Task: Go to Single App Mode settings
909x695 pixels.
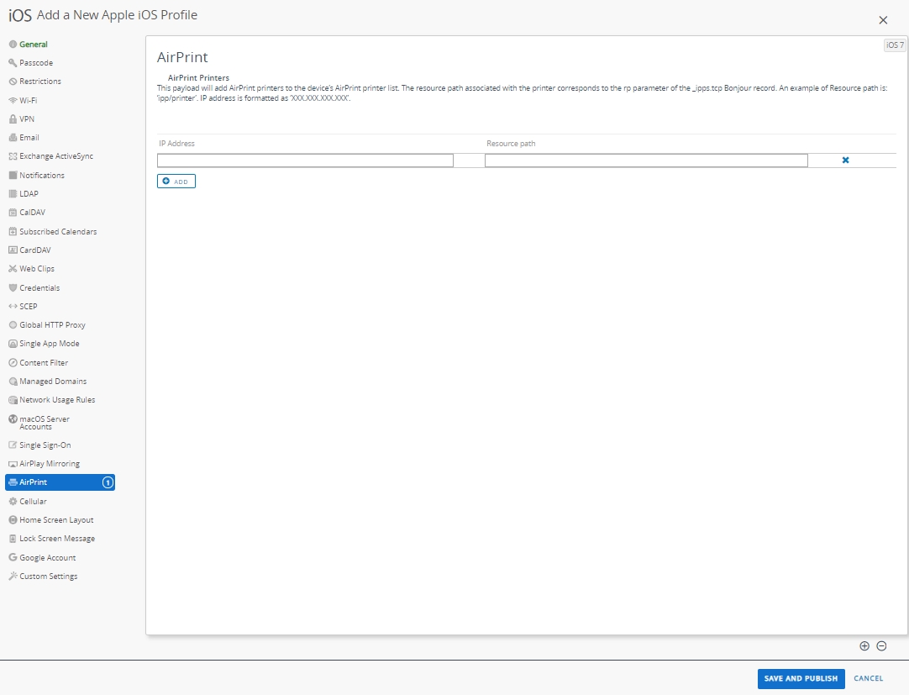Action: 49,344
